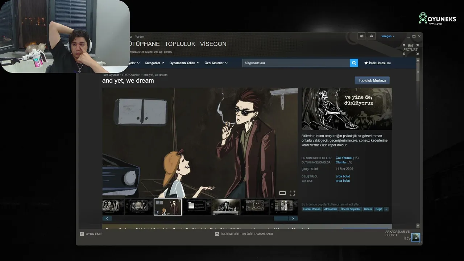Select the text document screenshot thumbnail

(196, 207)
